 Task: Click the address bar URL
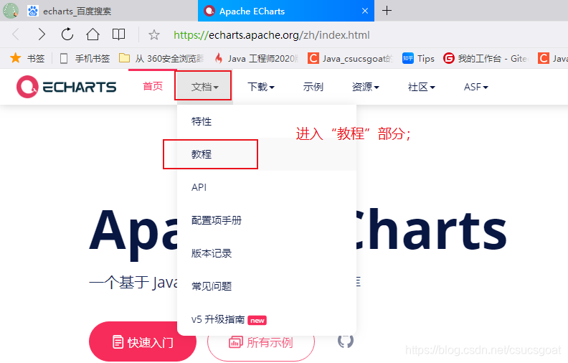click(272, 35)
